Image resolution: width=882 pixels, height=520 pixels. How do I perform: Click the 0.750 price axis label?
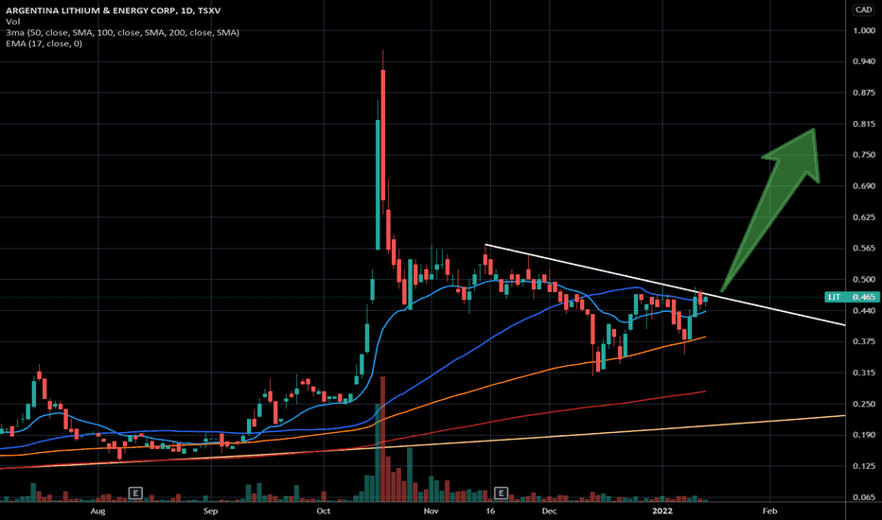coord(864,155)
